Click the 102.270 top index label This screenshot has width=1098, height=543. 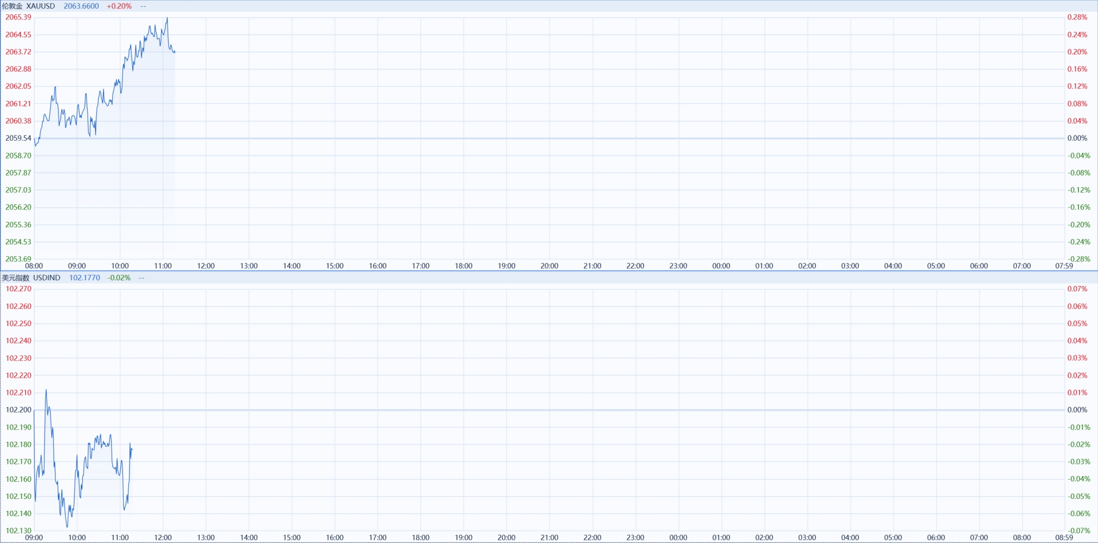coord(18,289)
